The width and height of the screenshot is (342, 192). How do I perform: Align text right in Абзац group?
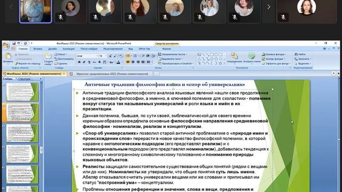(x=138, y=62)
